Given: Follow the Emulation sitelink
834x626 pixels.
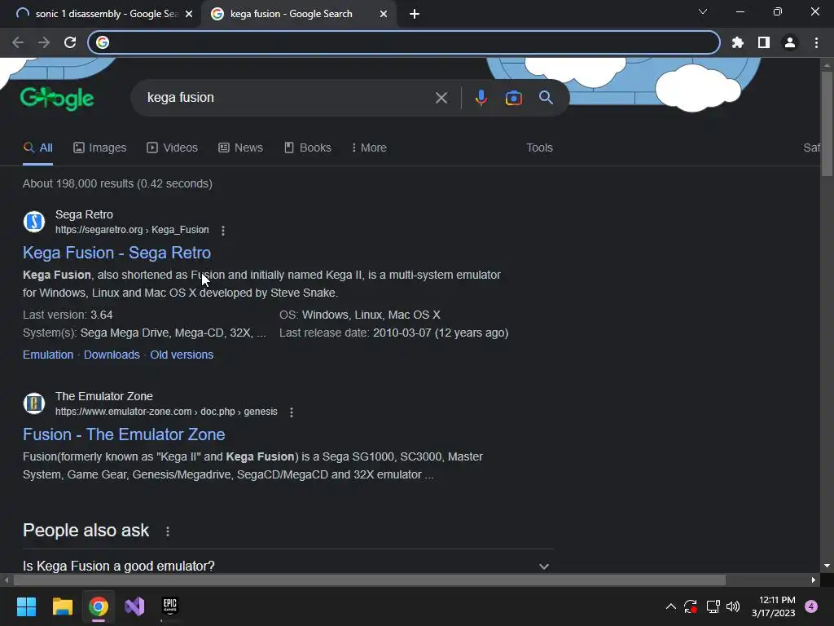Looking at the screenshot, I should click(x=48, y=355).
